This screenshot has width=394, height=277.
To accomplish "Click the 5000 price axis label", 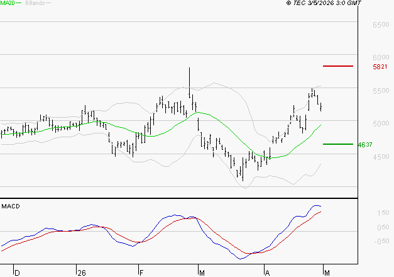I will click(381, 123).
